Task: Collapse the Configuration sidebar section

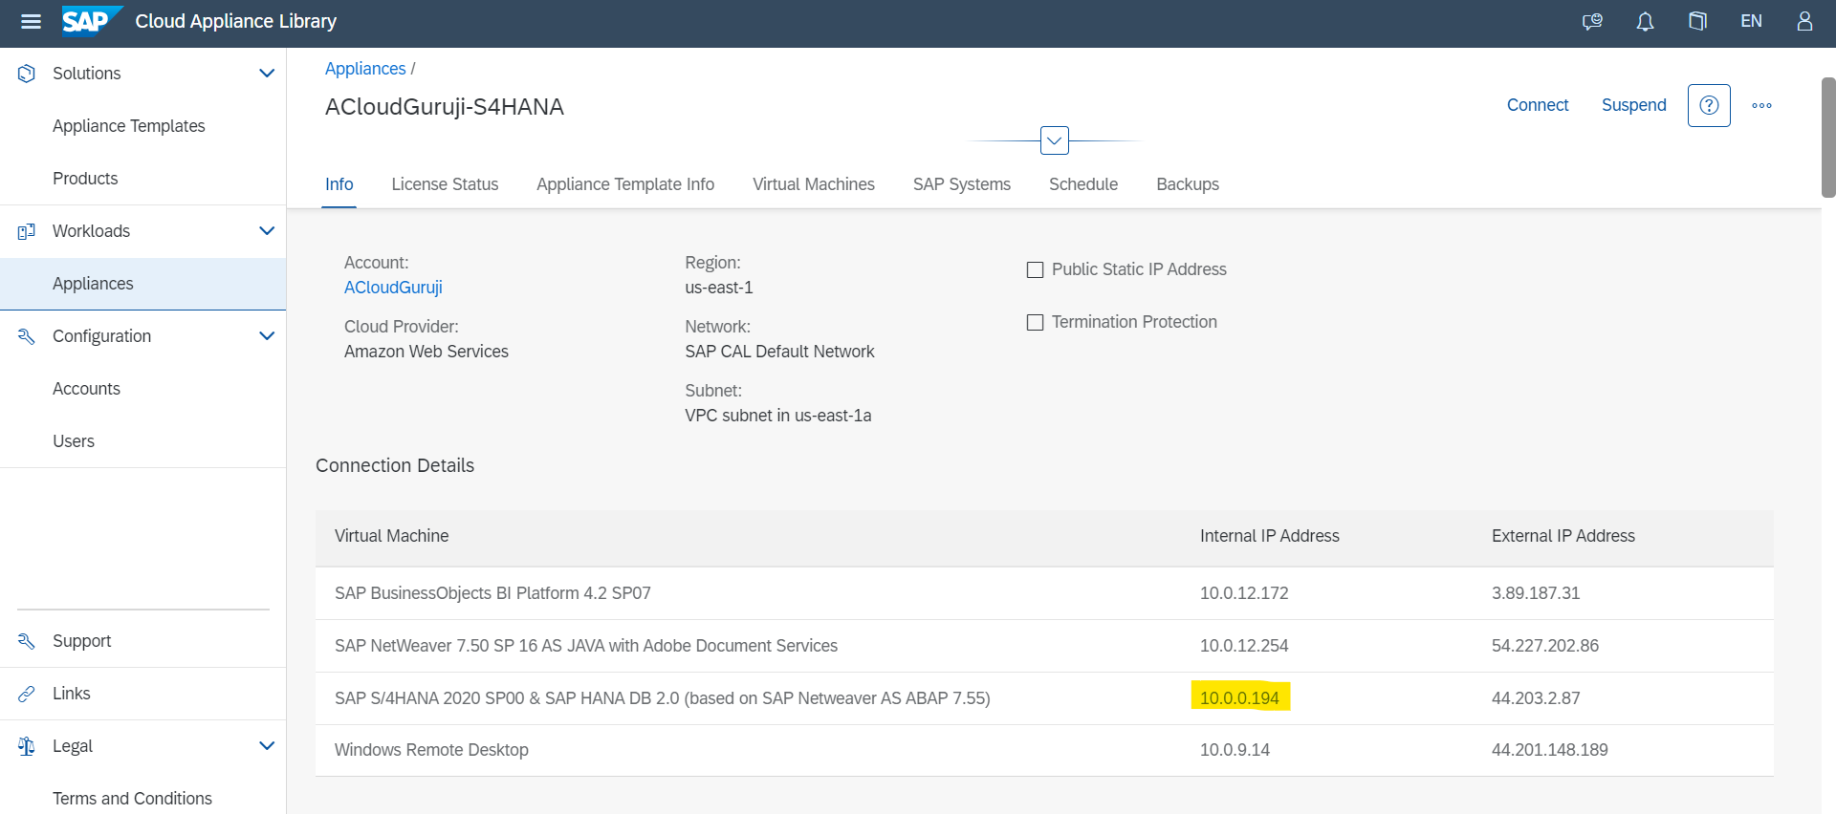Action: pos(267,336)
